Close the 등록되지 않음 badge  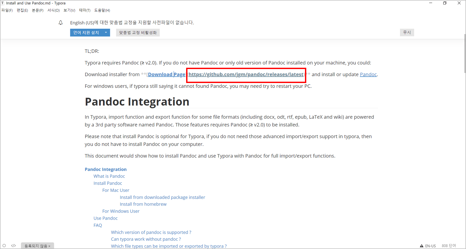(x=49, y=246)
